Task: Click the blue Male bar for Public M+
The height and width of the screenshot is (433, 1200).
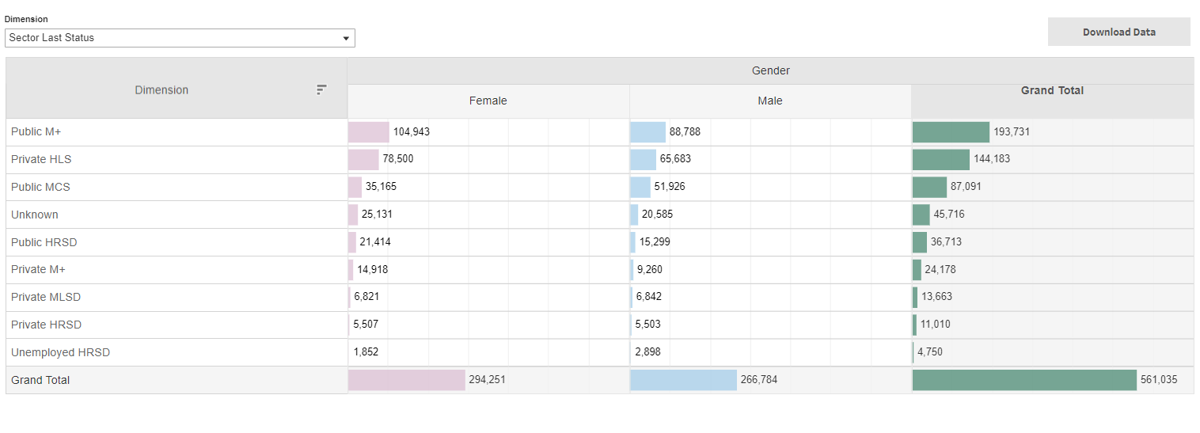Action: (647, 132)
